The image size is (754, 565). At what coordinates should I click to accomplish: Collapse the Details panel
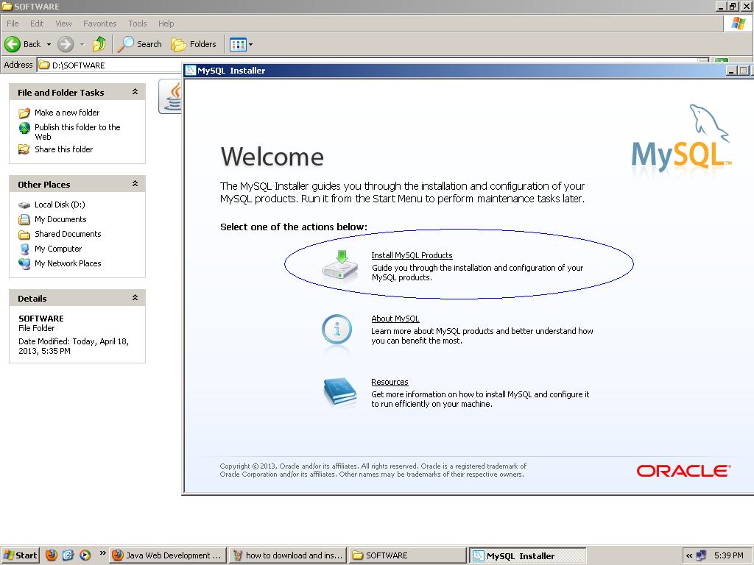[x=135, y=298]
